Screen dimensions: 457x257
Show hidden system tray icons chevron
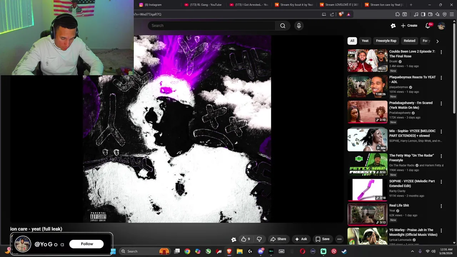[412, 251]
